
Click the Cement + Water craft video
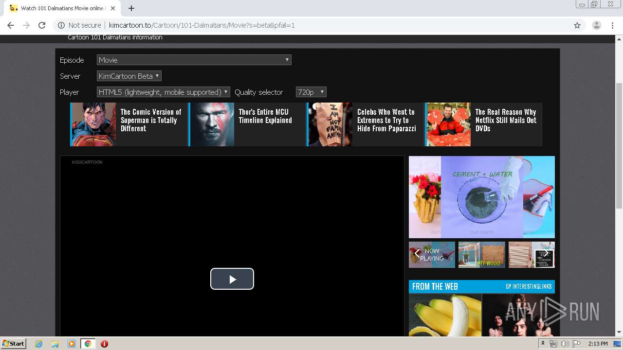[x=482, y=197]
